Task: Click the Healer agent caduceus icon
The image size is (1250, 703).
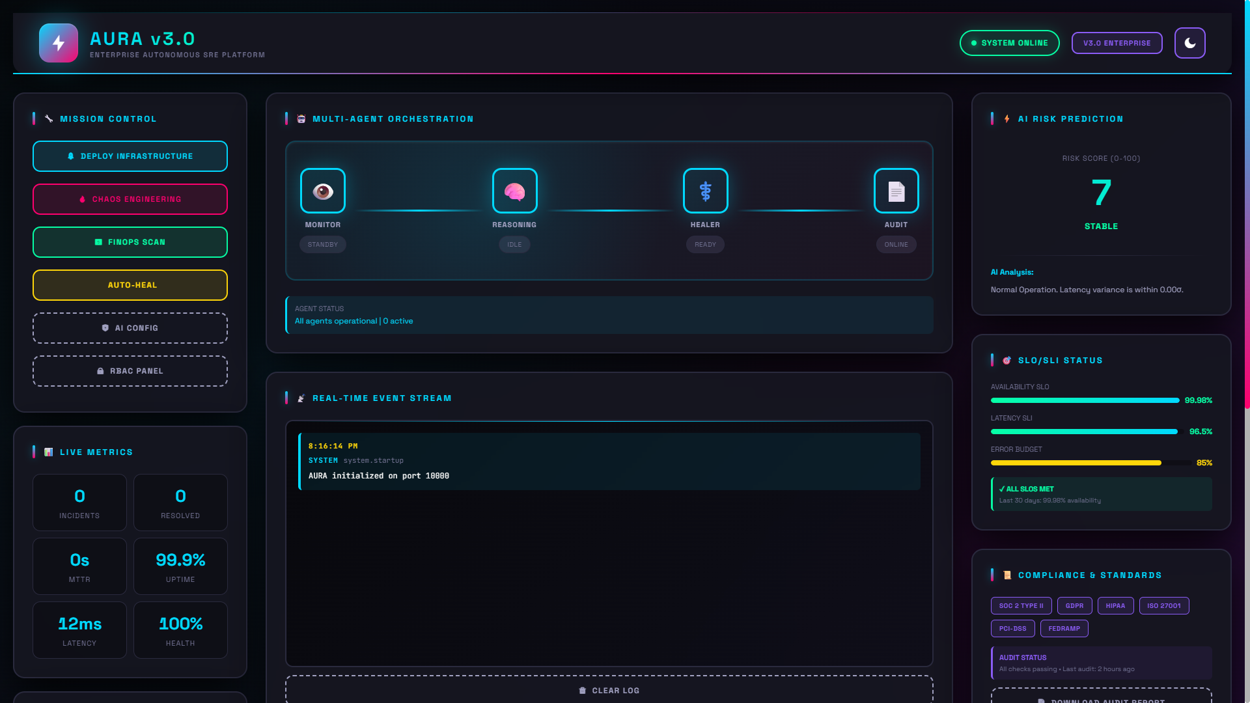Action: point(705,191)
